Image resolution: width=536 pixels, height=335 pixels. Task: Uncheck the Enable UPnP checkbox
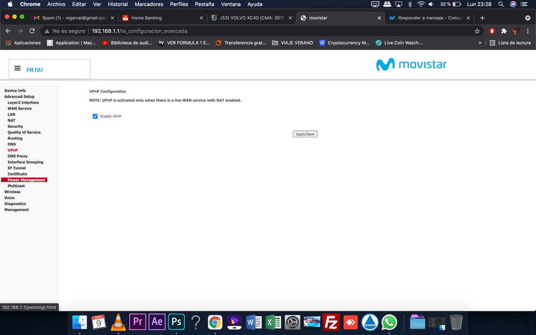[95, 116]
